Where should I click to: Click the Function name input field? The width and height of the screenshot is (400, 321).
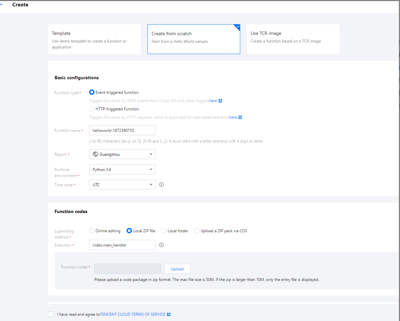tap(122, 130)
